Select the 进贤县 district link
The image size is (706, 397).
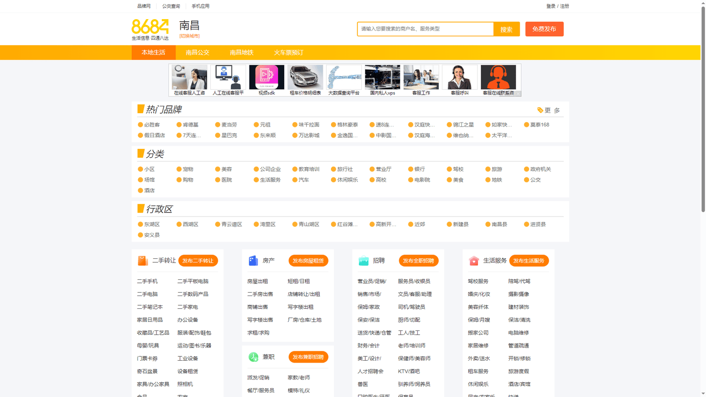538,224
